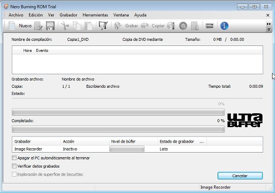Image resolution: width=275 pixels, height=193 pixels.
Task: Click the open compilation folder icon
Action: (x=38, y=26)
